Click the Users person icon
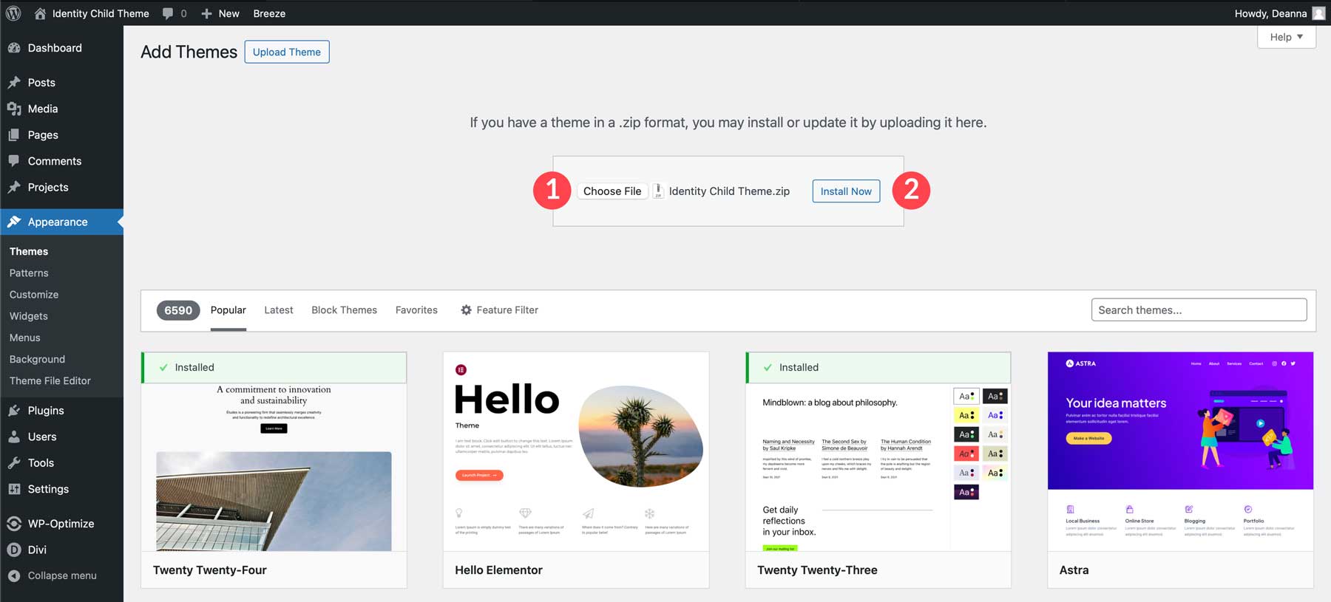This screenshot has height=602, width=1331. click(x=14, y=437)
